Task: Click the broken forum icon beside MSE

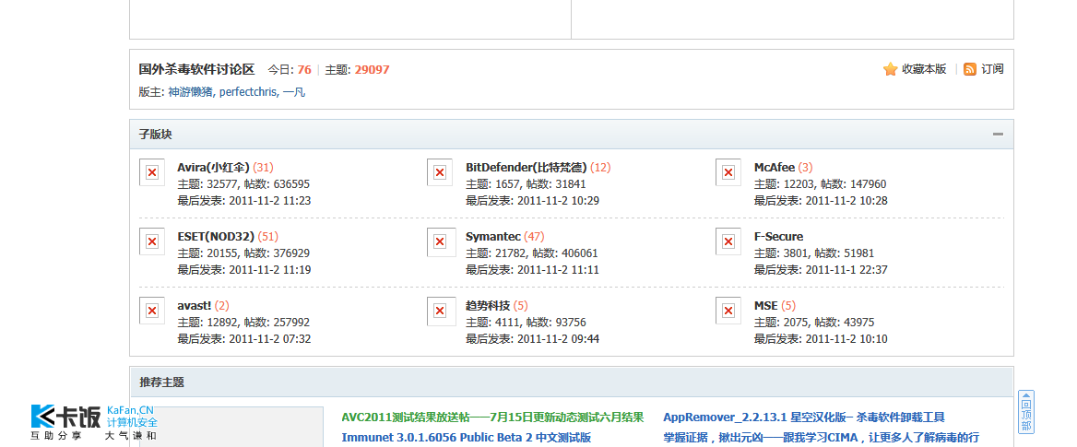Action: pyautogui.click(x=728, y=311)
